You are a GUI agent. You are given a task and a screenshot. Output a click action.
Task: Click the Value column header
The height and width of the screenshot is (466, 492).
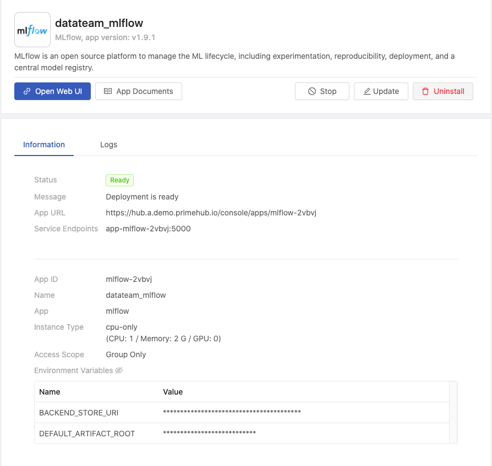pyautogui.click(x=173, y=392)
